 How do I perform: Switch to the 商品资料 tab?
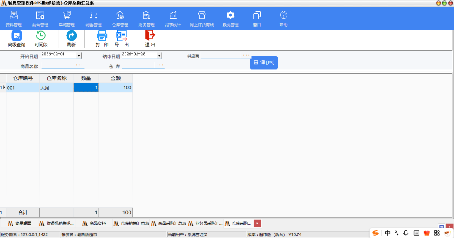[x=94, y=223]
